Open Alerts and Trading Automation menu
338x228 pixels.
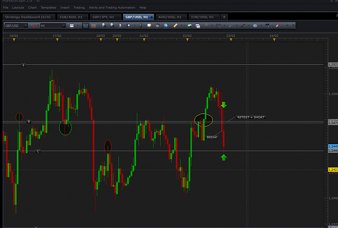(112, 8)
